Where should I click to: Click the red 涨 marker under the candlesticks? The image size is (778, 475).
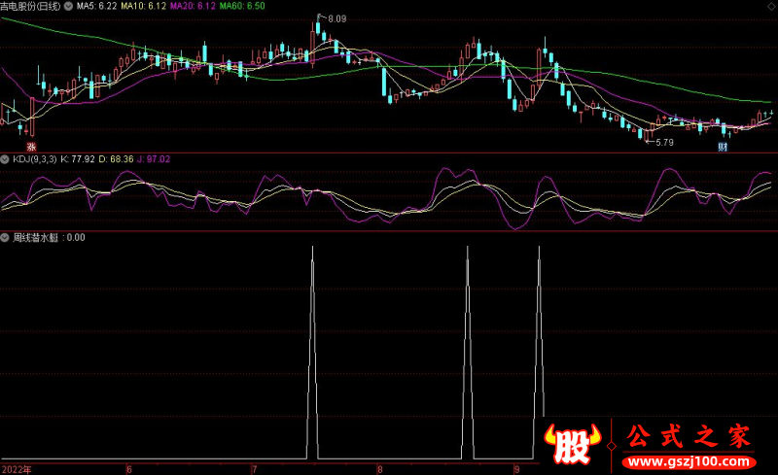[30, 144]
